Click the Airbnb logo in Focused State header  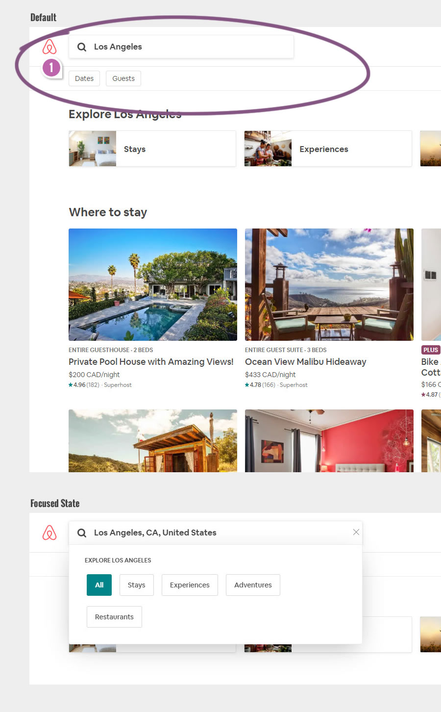[49, 533]
